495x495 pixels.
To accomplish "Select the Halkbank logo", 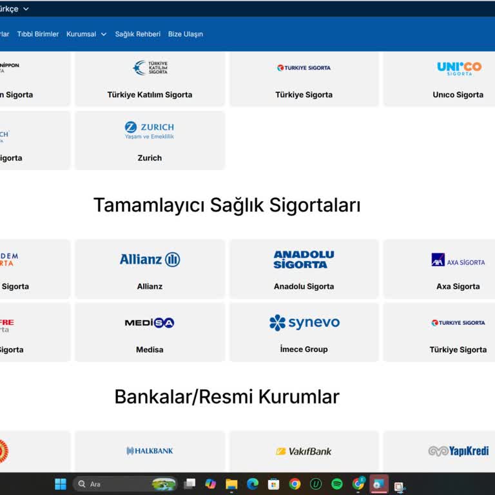I will pyautogui.click(x=150, y=451).
